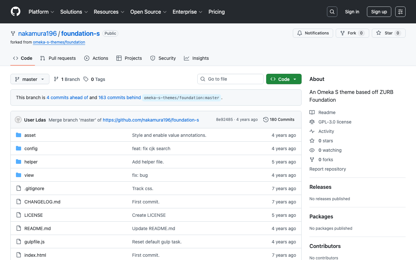The height and width of the screenshot is (260, 416).
Task: Click the User Ldas avatar thumbnail
Action: pyautogui.click(x=18, y=120)
